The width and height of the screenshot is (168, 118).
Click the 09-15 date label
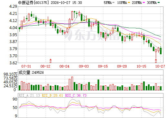click(x=103, y=66)
